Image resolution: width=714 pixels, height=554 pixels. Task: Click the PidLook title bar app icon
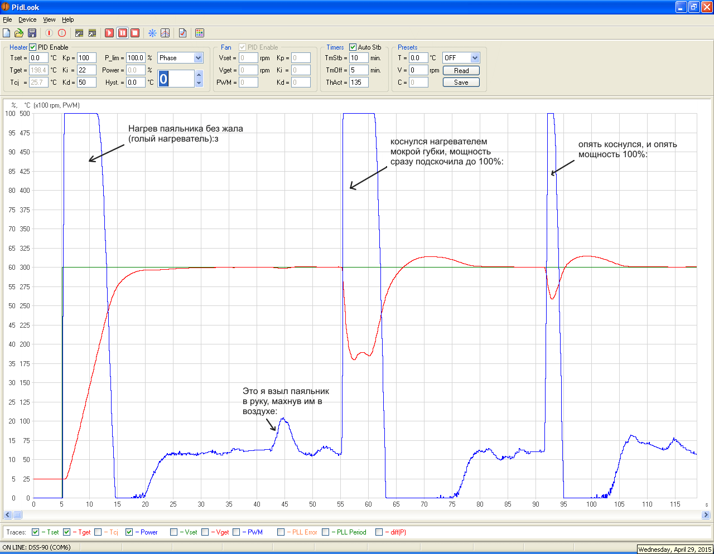point(6,7)
